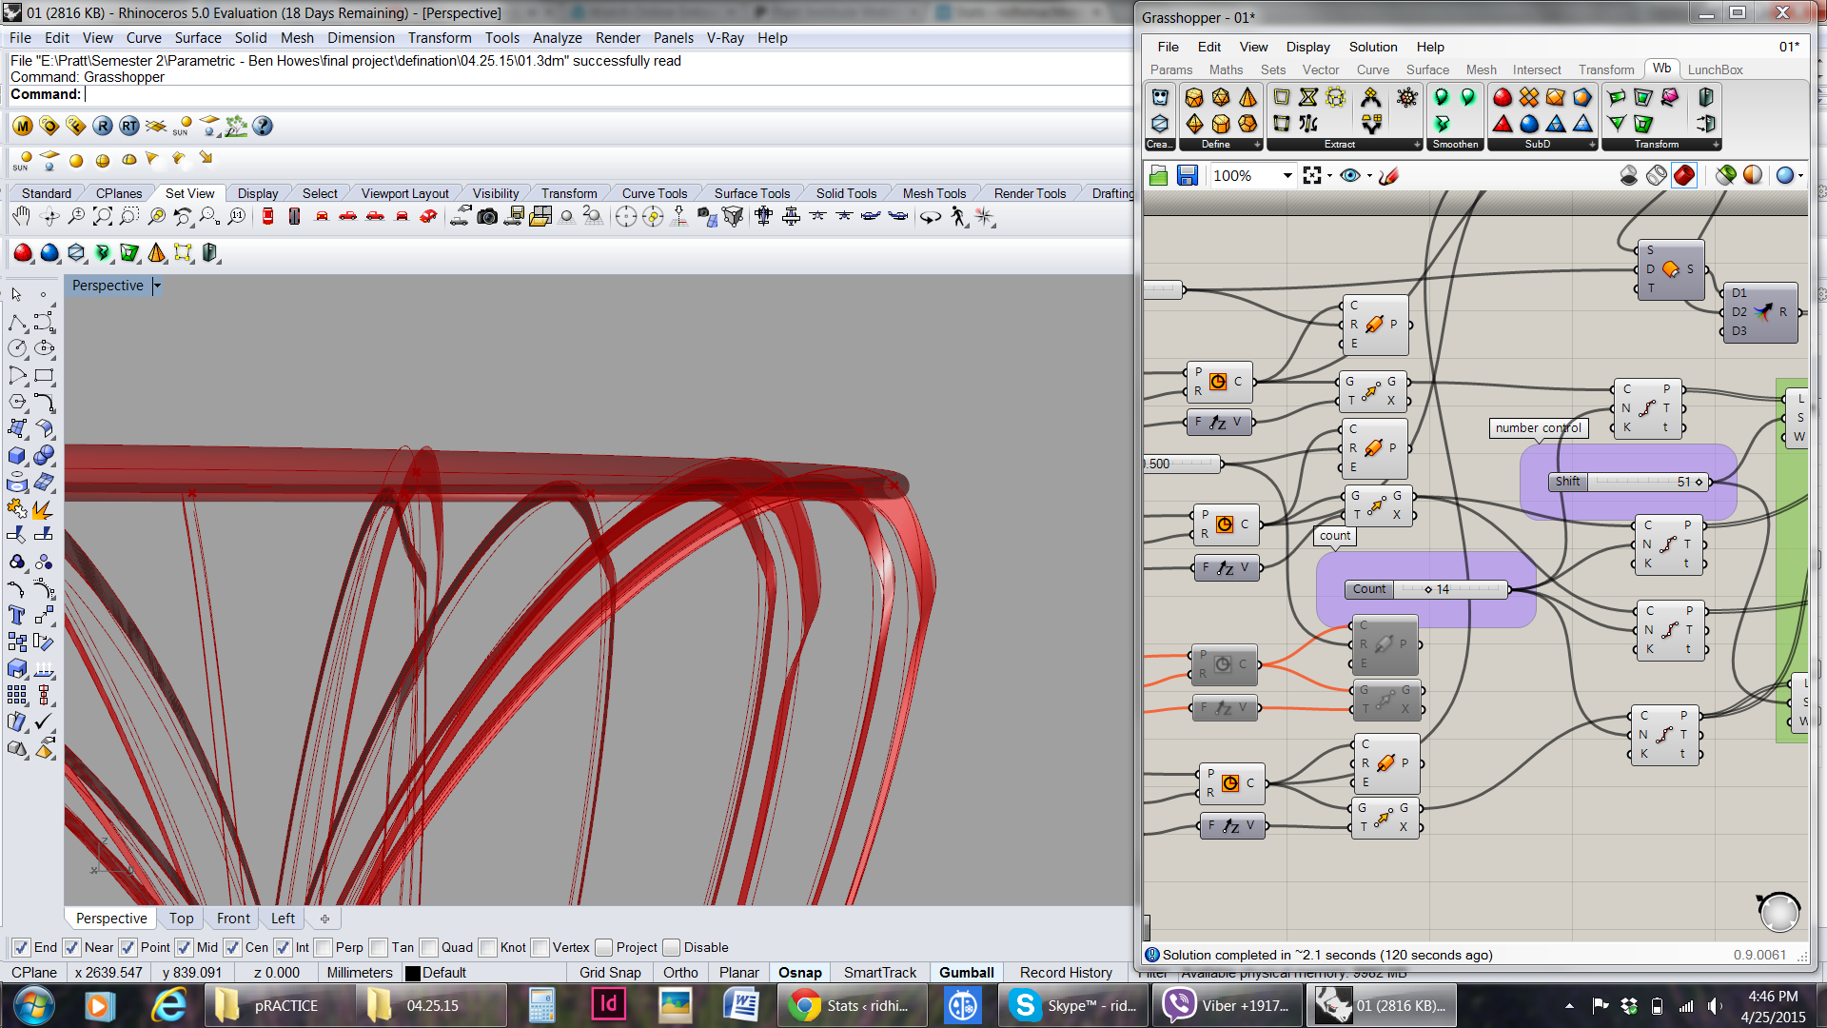Open the Mesh Tools toolbar tab
This screenshot has width=1827, height=1028.
(933, 193)
